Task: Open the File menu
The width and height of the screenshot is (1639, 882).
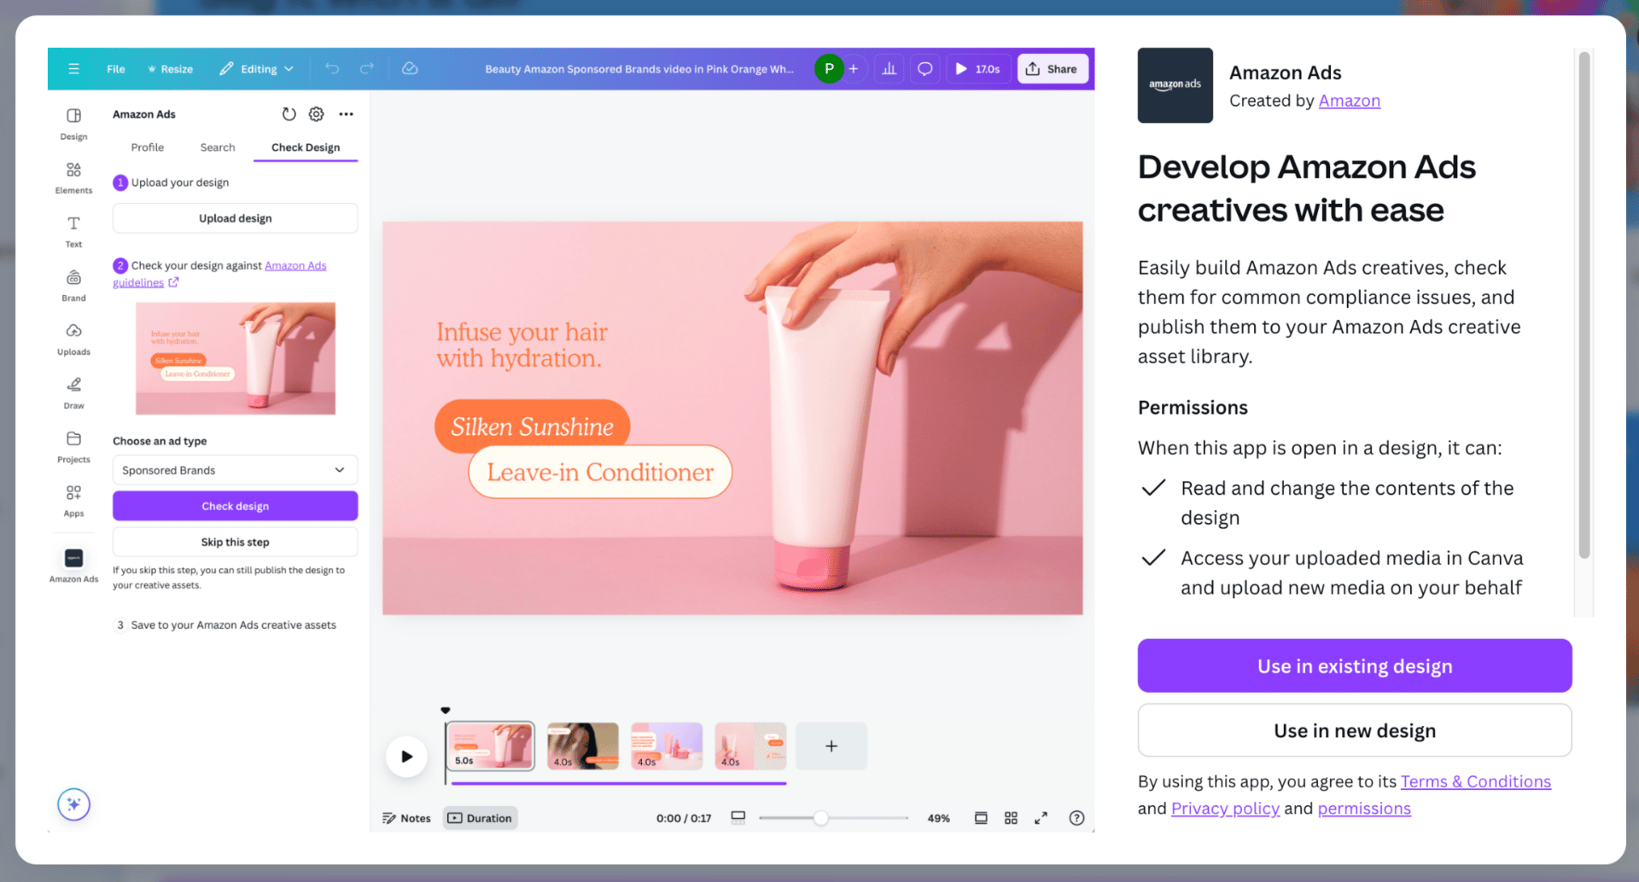Action: (116, 69)
